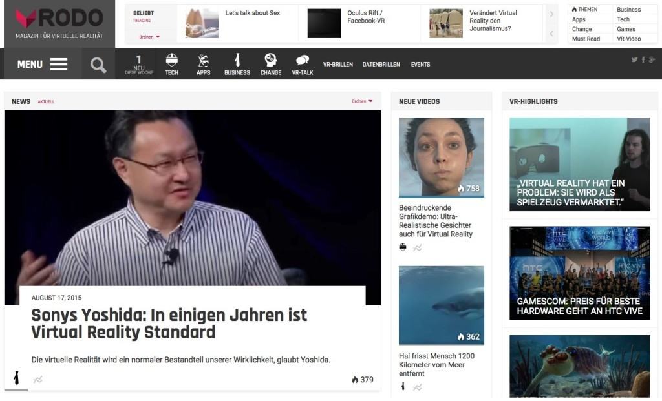Click the VR-HIGHLIGHTS section heading
662x401 pixels.
(x=533, y=101)
